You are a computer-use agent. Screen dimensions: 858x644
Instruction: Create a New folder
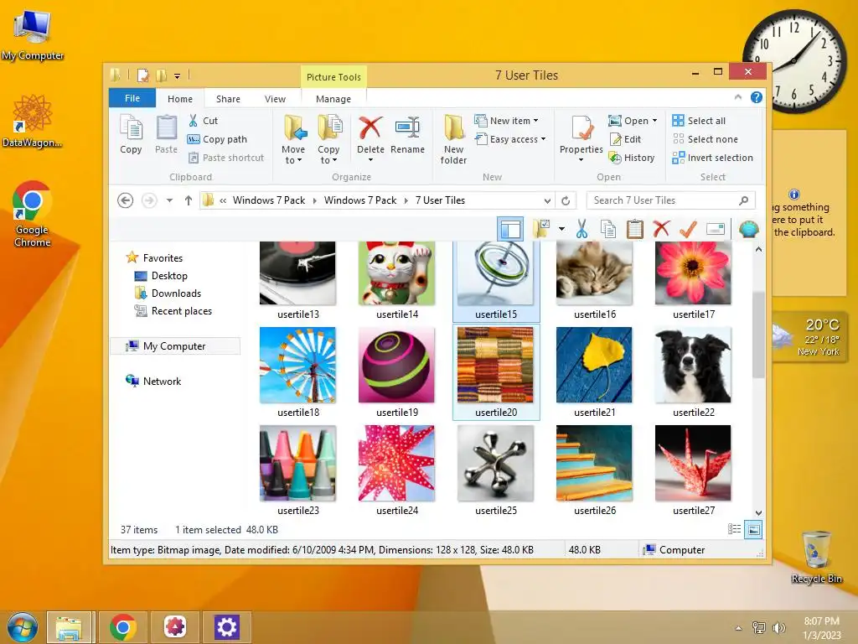[x=453, y=140]
